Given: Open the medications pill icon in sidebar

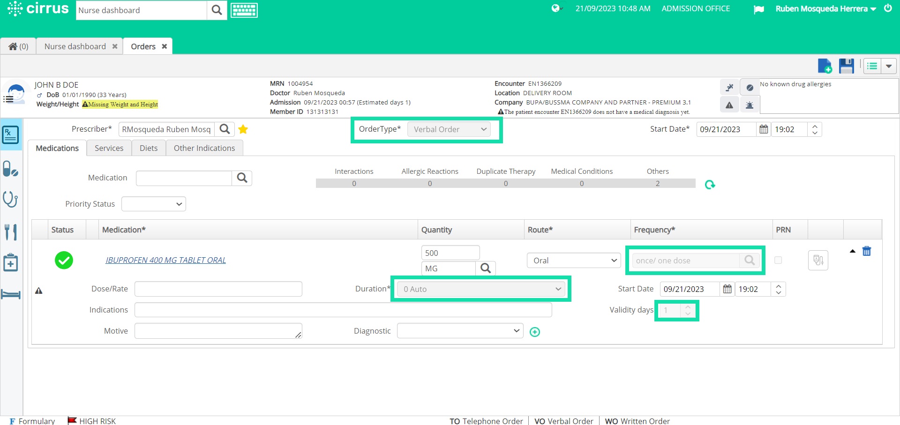Looking at the screenshot, I should pyautogui.click(x=11, y=169).
